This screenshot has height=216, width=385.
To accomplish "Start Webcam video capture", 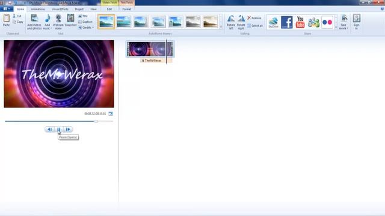I will pos(58,22).
